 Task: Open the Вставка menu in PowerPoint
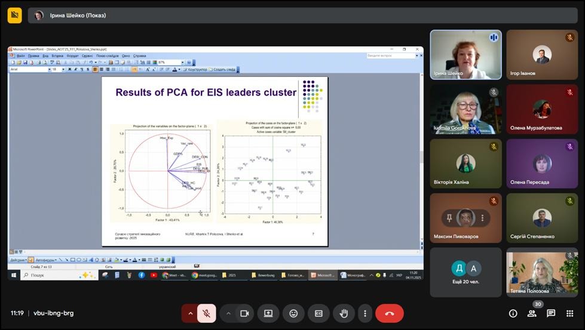tap(57, 55)
